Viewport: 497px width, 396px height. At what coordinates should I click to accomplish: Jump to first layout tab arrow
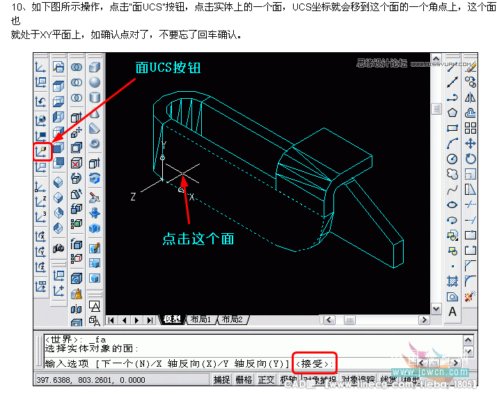click(x=111, y=320)
